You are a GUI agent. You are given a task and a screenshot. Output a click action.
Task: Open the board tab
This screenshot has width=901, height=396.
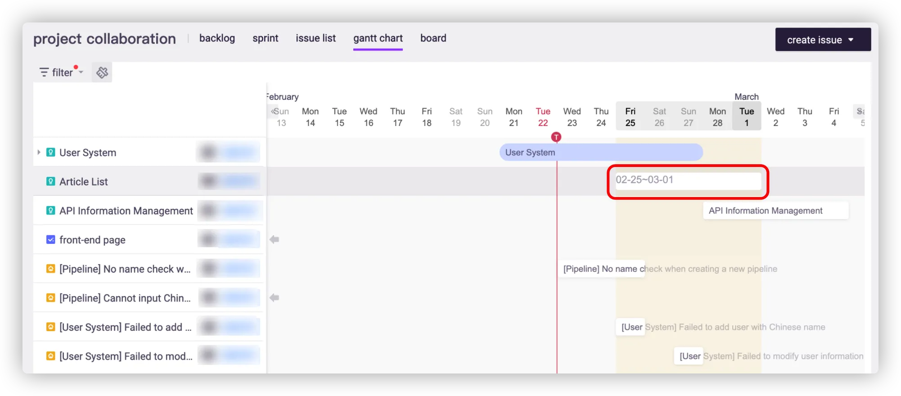point(433,38)
